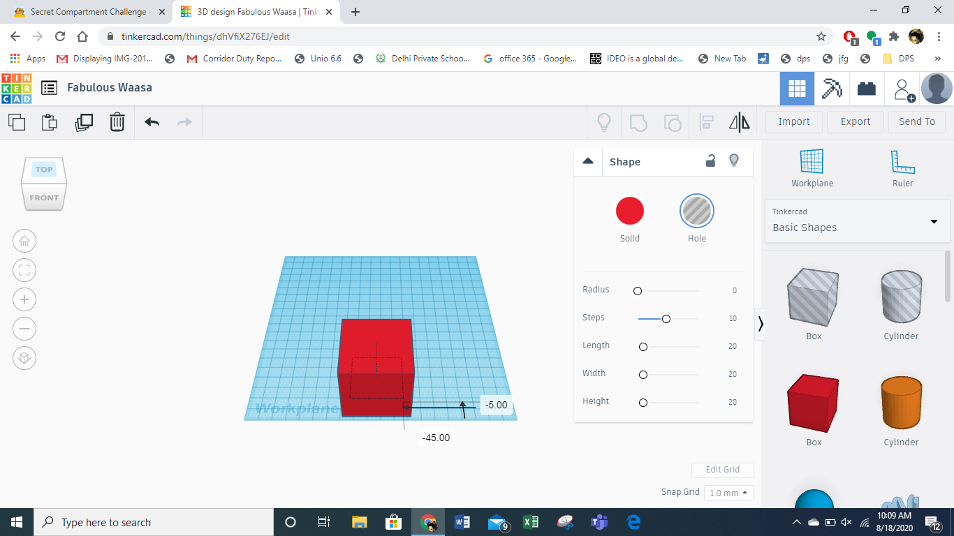Open the design list menu icon
The image size is (954, 536).
49,88
